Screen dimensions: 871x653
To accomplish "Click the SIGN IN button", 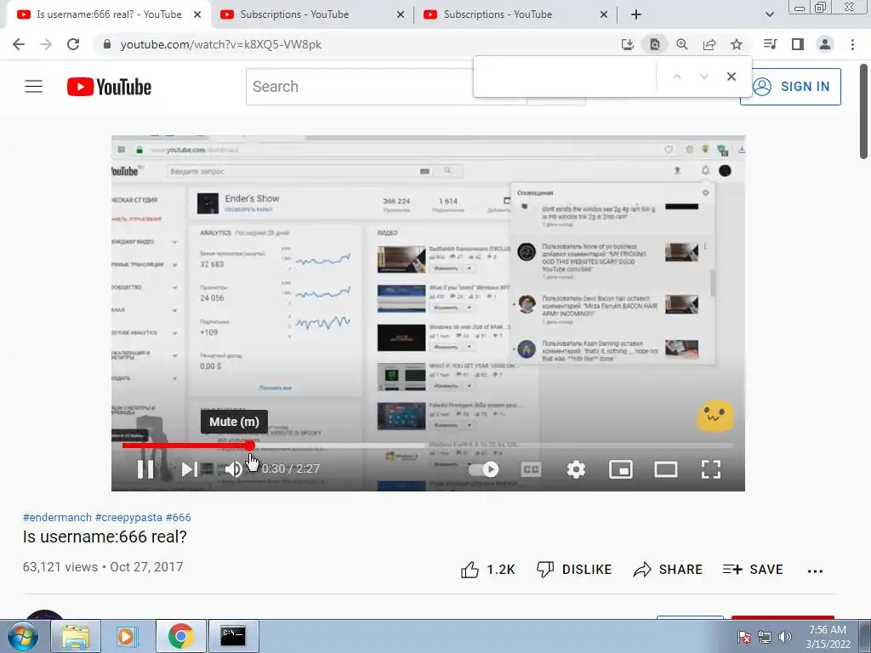I will (x=790, y=87).
